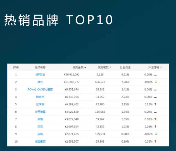
Task: Click the flat dash icon in 华元宠具 row
Action: (x=155, y=112)
